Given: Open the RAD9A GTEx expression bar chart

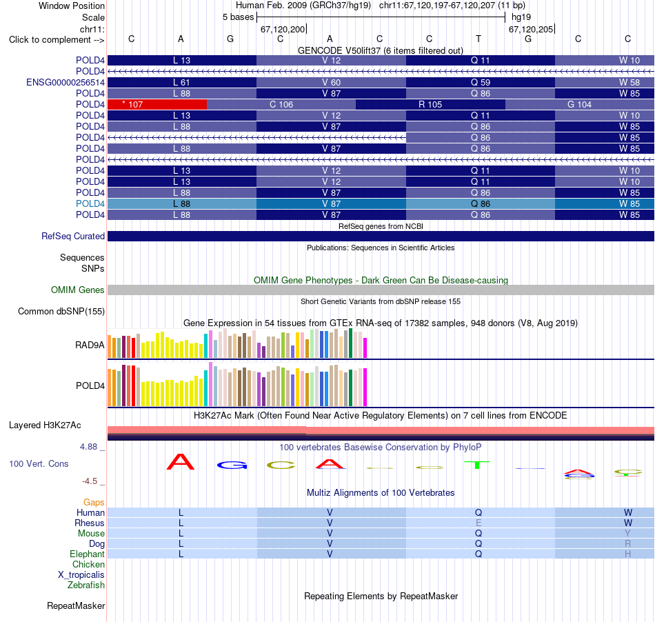Looking at the screenshot, I should [x=237, y=343].
